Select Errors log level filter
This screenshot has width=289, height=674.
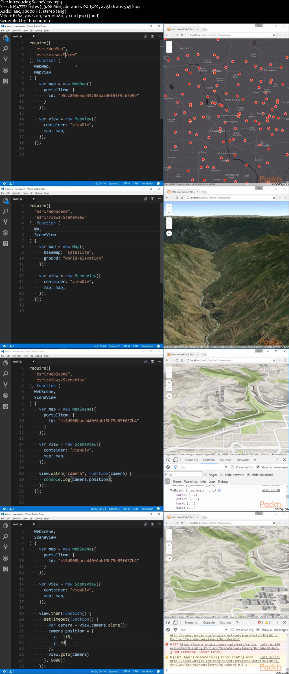pyautogui.click(x=177, y=481)
